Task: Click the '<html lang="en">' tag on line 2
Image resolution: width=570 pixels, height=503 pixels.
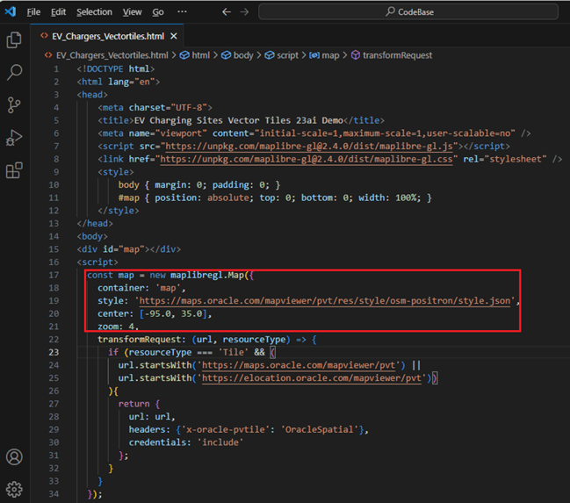Action: coord(119,82)
